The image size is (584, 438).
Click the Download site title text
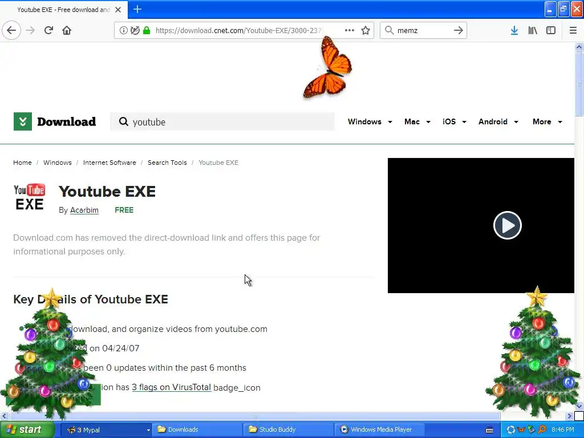tap(66, 121)
